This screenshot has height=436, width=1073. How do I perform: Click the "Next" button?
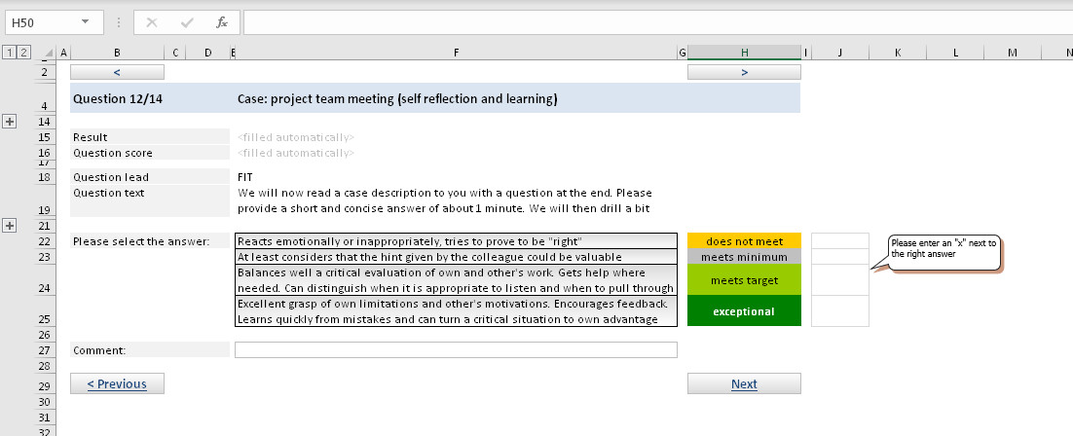click(744, 383)
